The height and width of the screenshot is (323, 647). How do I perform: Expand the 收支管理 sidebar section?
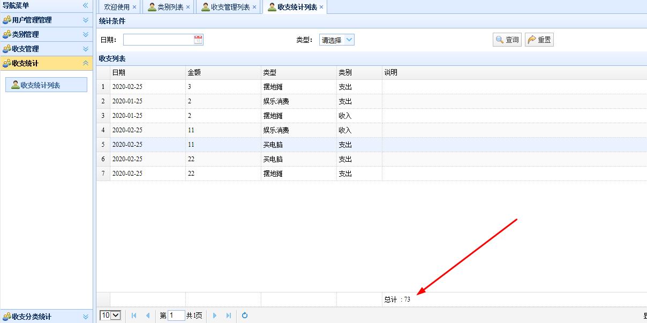[85, 48]
